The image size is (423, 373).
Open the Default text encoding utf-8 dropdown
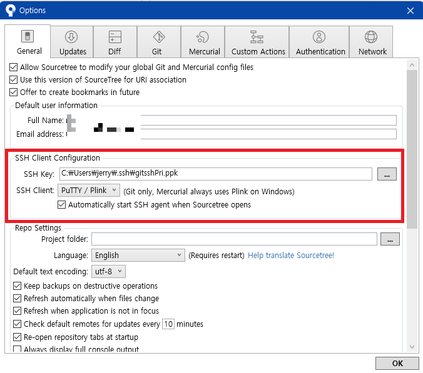(x=108, y=271)
